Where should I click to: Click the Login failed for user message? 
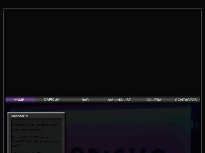(x=36, y=141)
